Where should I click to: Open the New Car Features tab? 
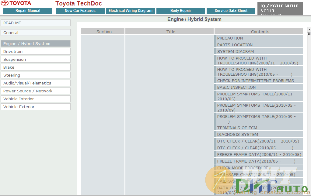80,11
